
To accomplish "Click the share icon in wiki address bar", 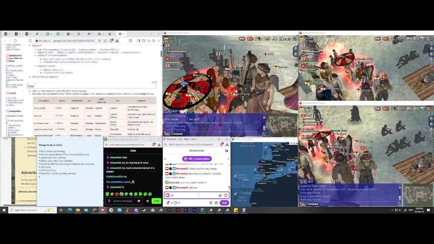I will [105, 41].
